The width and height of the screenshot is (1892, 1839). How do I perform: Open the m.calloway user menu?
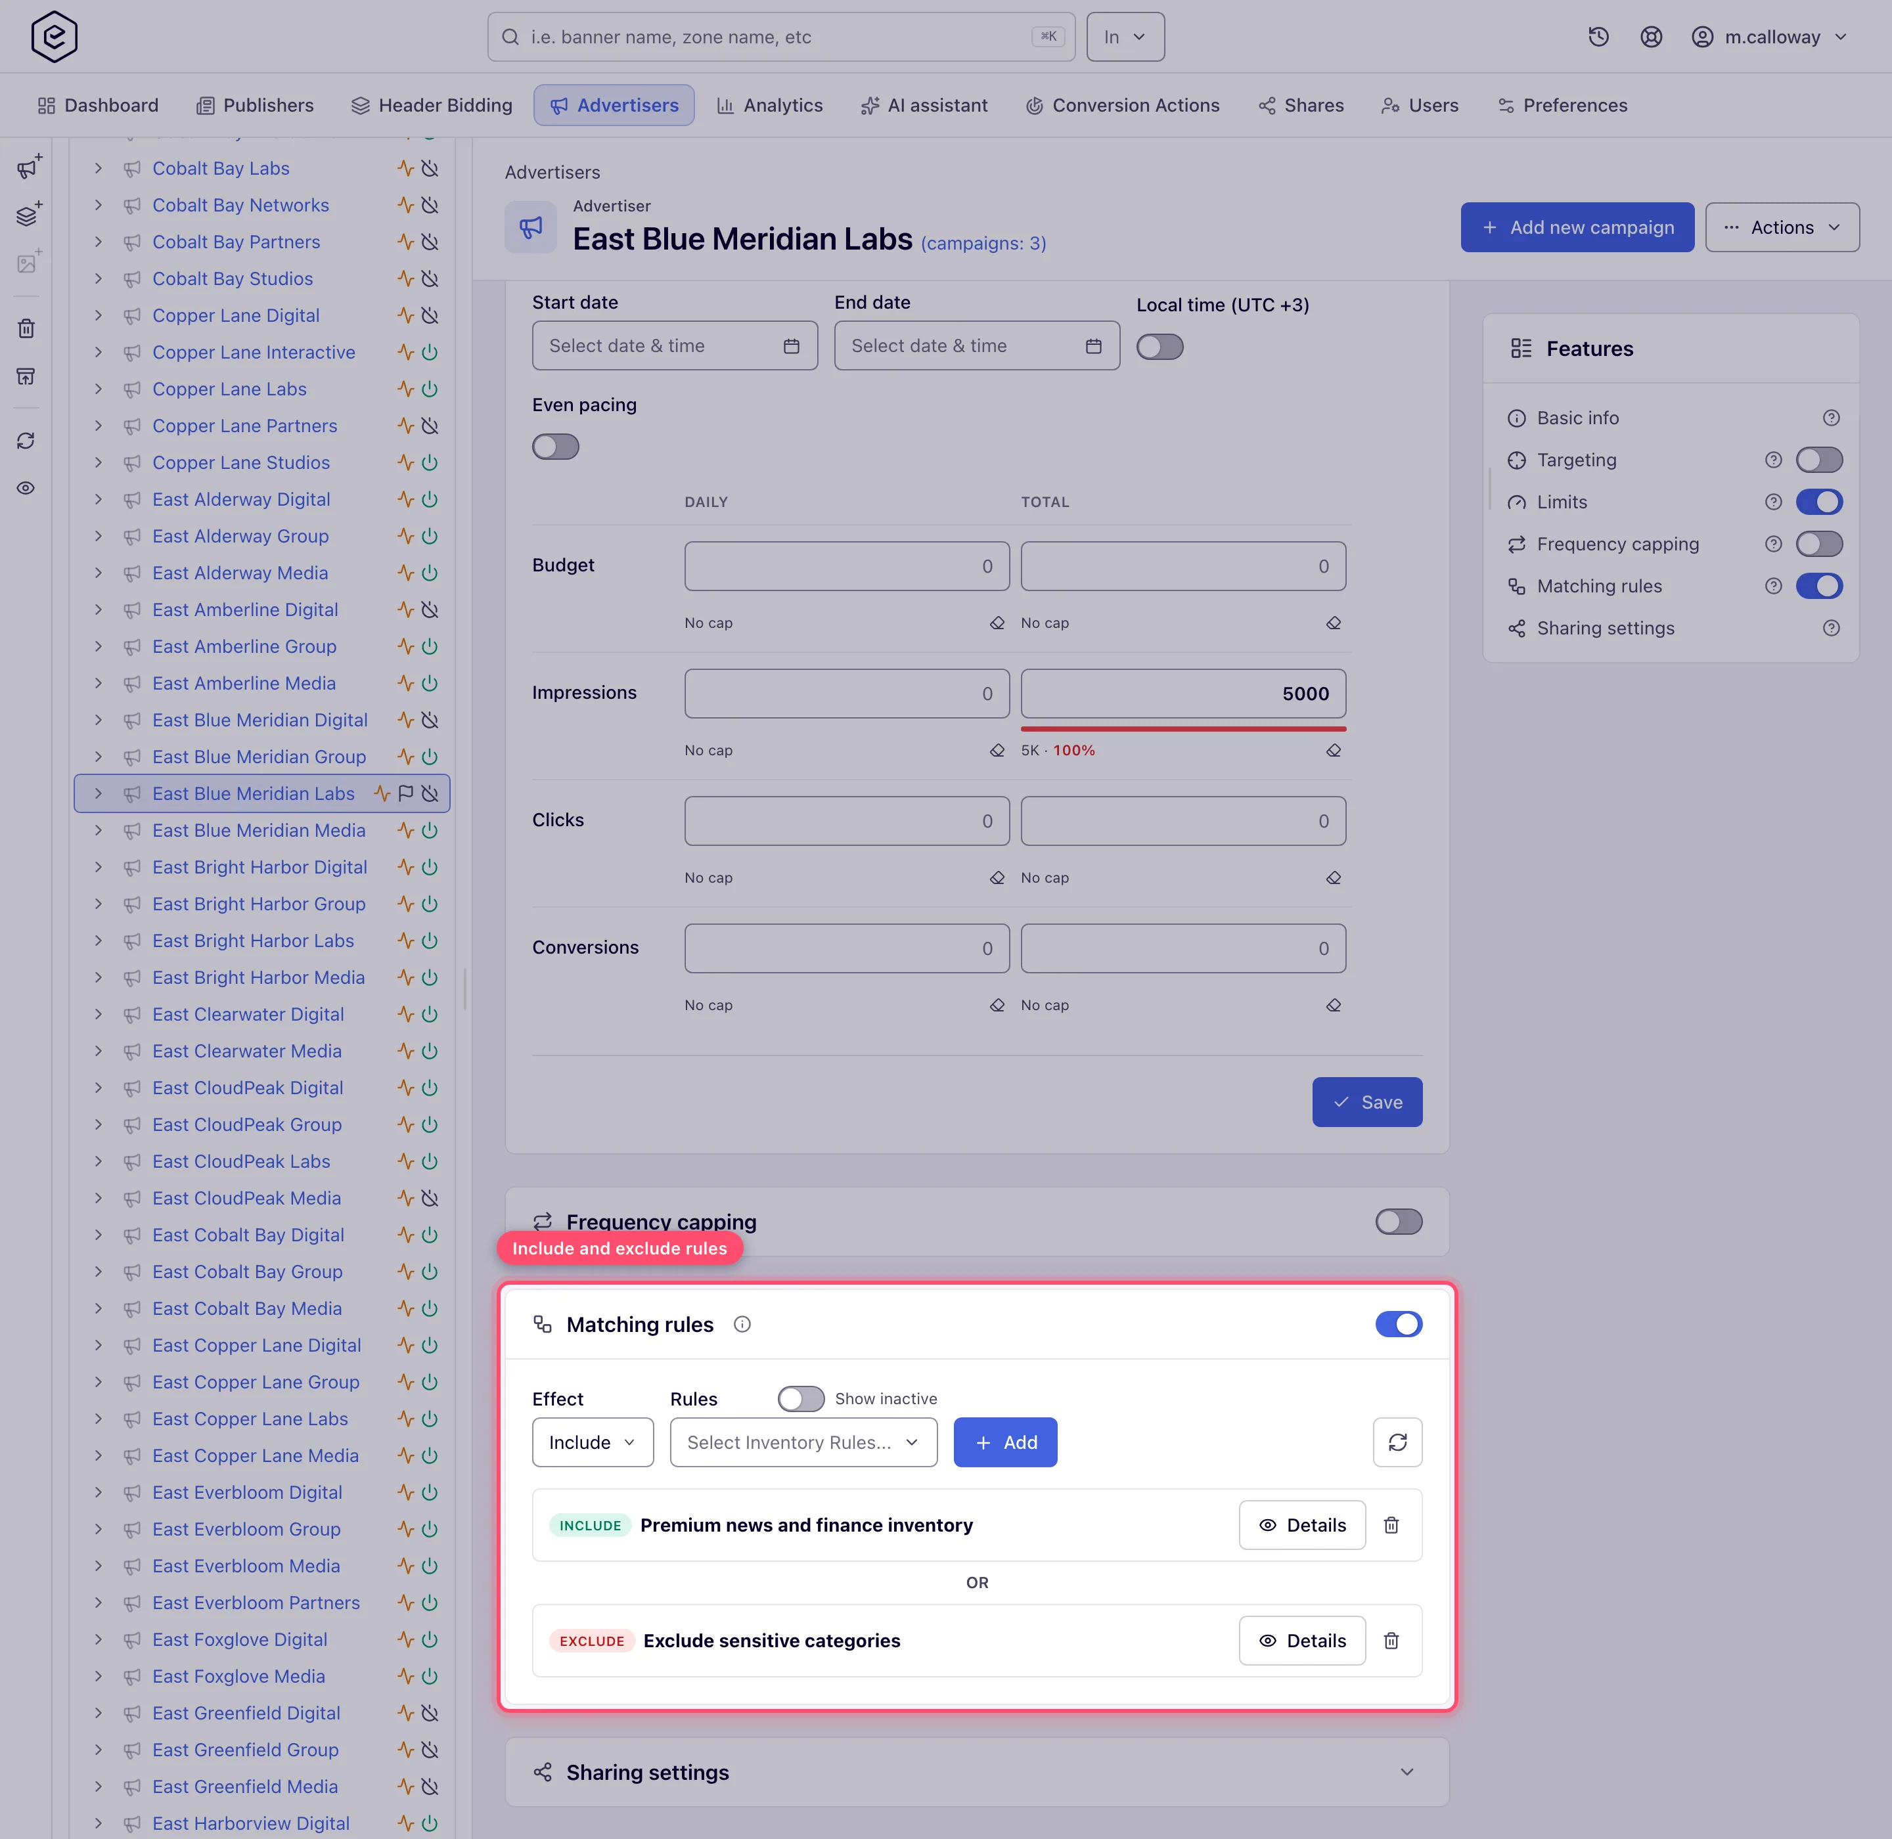(x=1769, y=37)
